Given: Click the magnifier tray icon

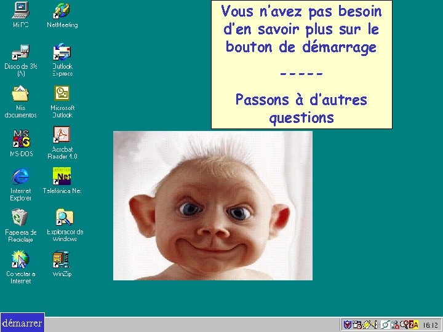Looking at the screenshot, I should click(x=404, y=325).
